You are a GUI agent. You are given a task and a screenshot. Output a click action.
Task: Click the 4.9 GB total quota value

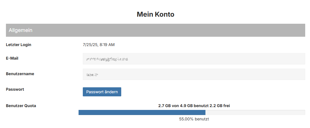(186, 106)
